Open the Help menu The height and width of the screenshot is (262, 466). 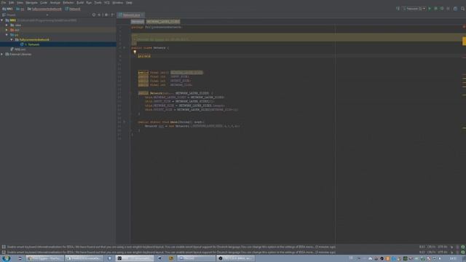pos(129,3)
